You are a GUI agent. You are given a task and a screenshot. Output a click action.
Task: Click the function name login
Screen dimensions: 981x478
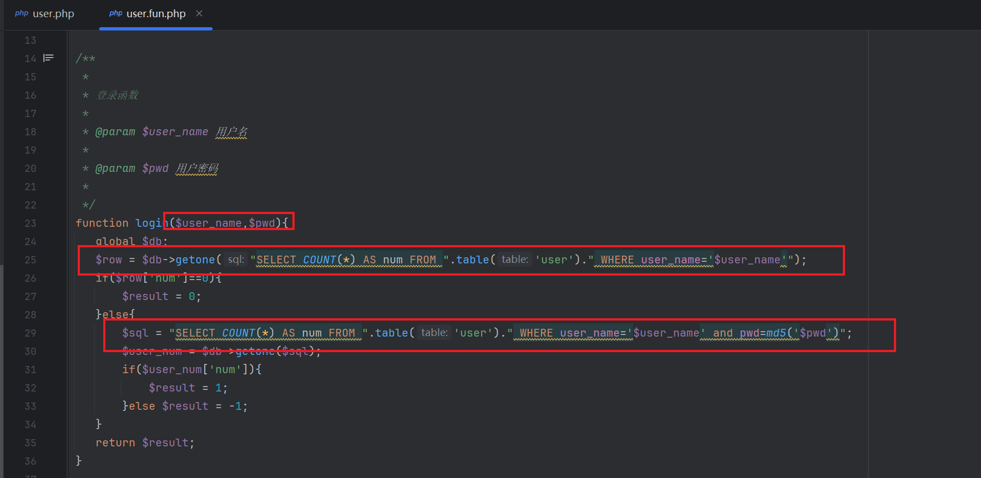tap(151, 223)
